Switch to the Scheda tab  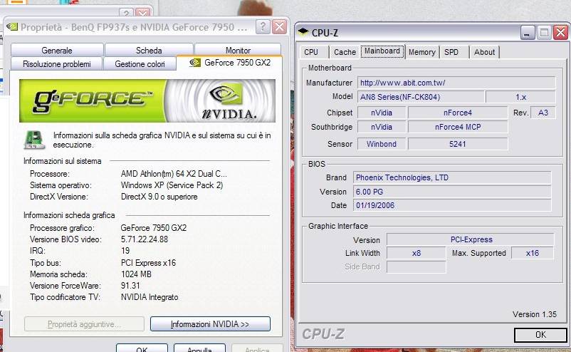(149, 51)
